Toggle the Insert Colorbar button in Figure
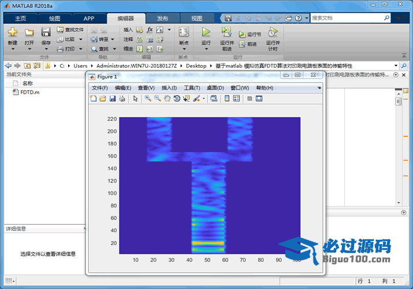Screen dimensions: 413x289 coord(227,98)
